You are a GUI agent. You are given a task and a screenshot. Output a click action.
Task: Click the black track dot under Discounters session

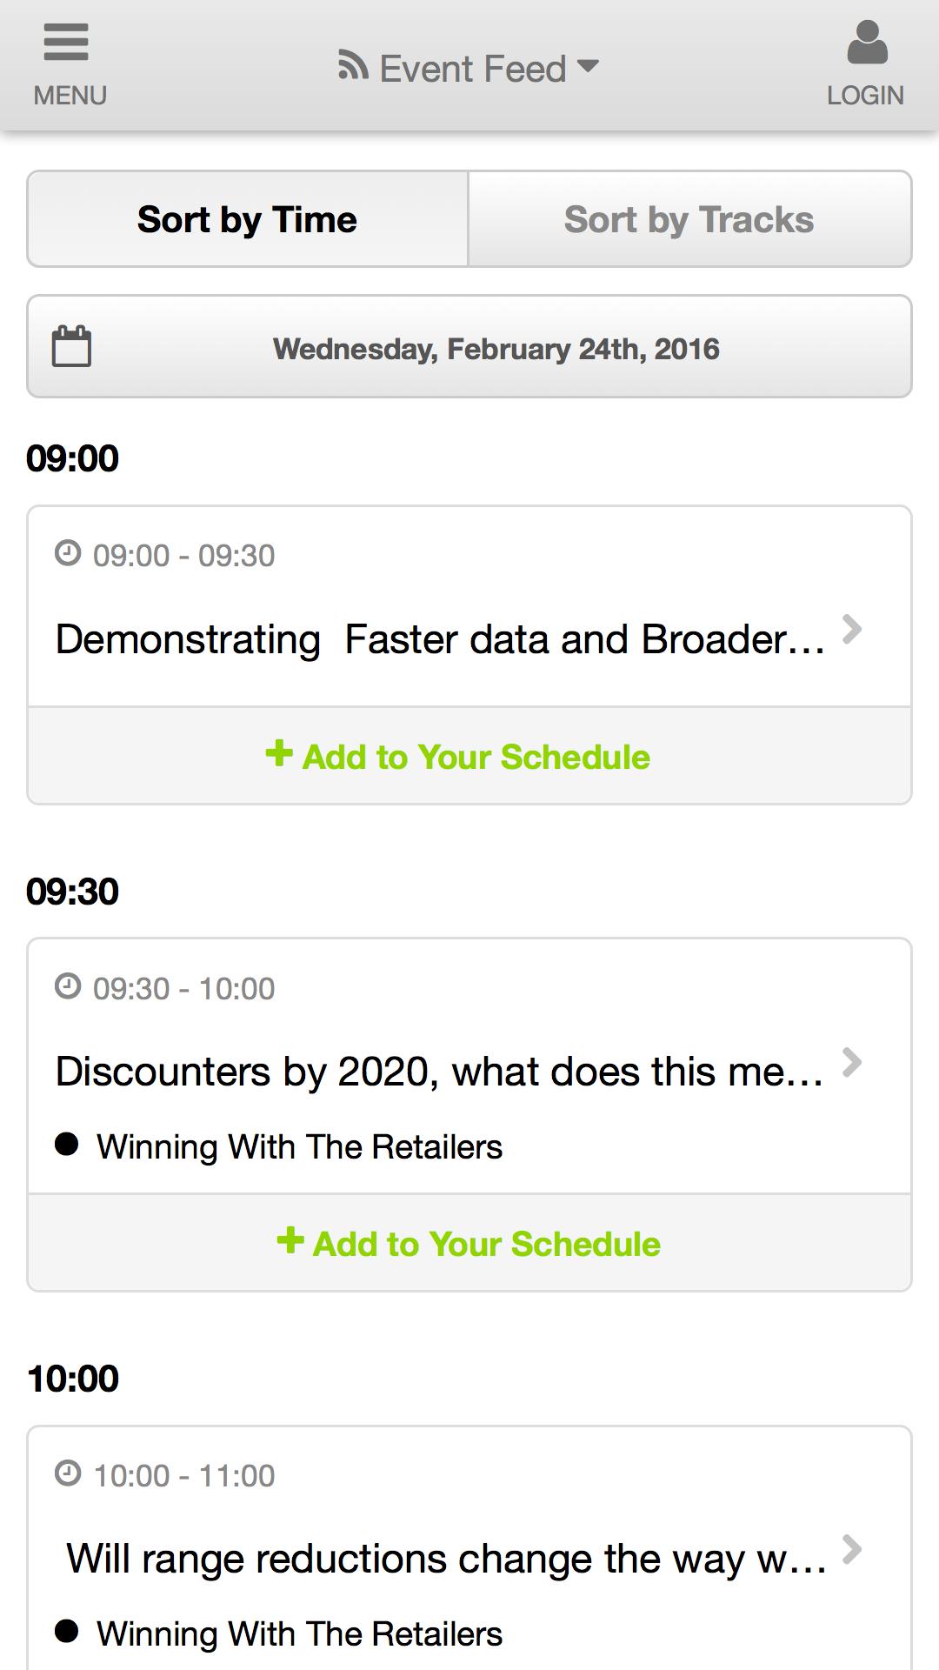[x=67, y=1144]
